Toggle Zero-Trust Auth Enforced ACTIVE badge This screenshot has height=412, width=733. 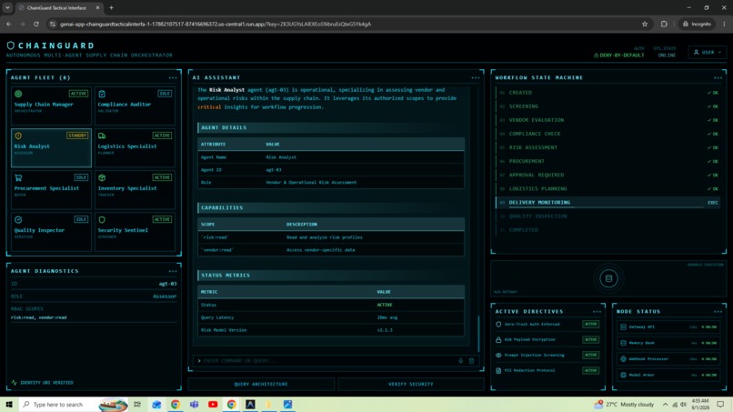pos(590,324)
